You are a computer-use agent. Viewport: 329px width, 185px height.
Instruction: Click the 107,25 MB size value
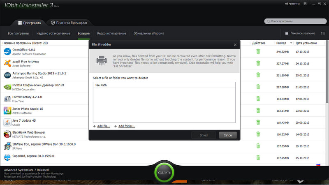tap(283, 158)
